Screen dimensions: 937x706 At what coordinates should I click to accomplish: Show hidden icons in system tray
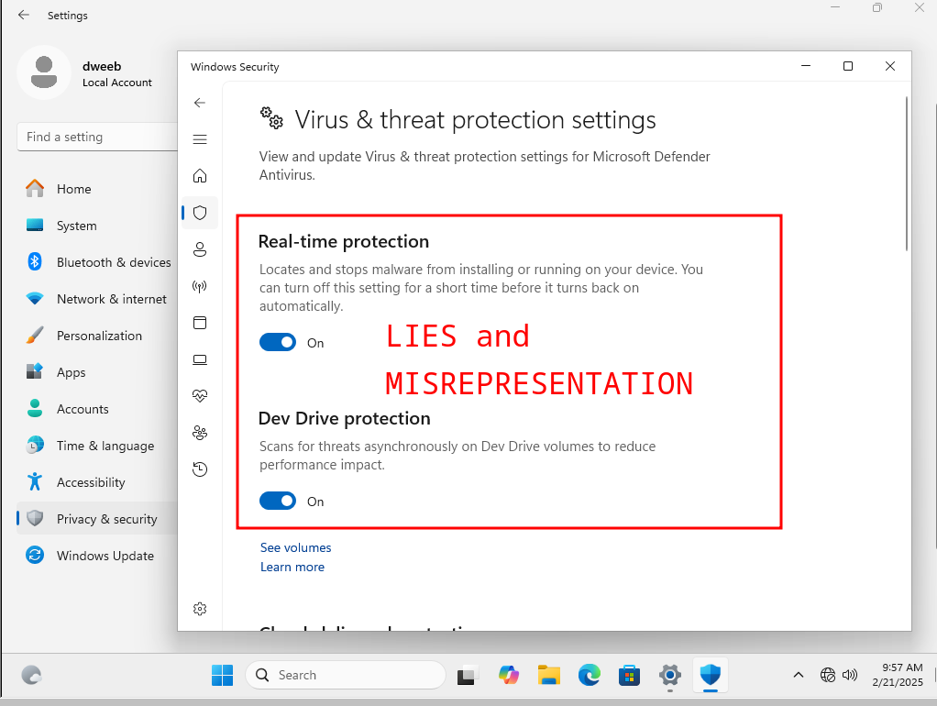coord(799,676)
